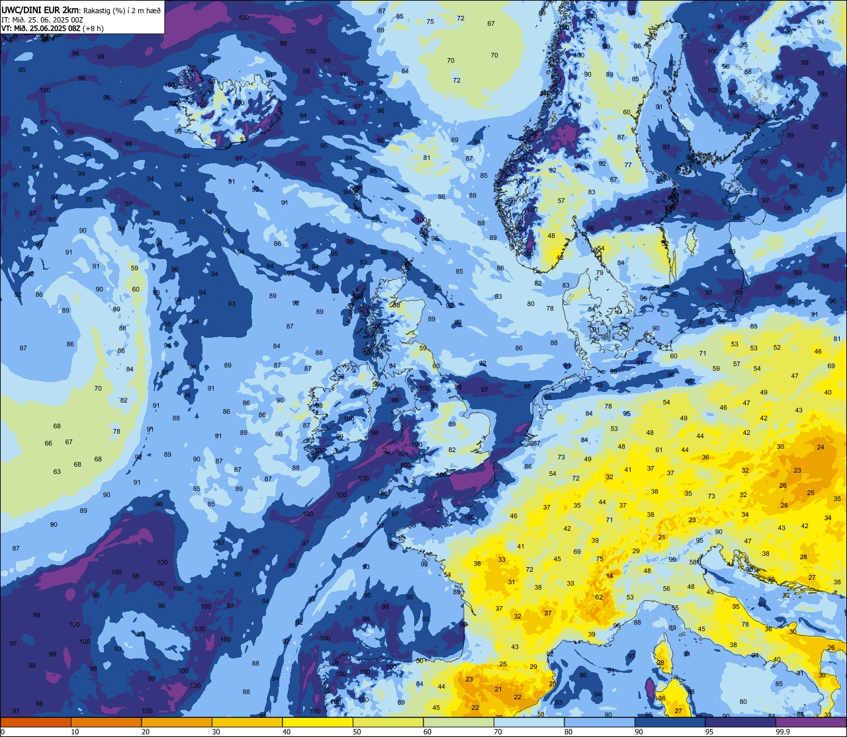
Task: Click the humidity value 79 near Denmark
Action: coord(600,273)
